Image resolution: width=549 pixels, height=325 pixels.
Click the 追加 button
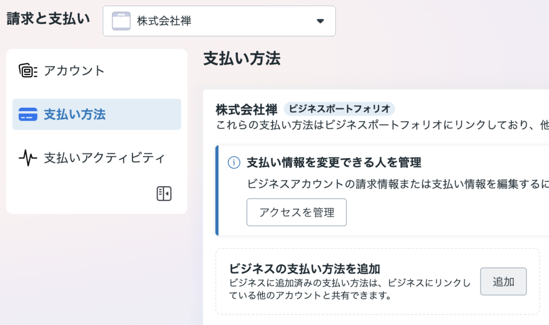(x=503, y=282)
